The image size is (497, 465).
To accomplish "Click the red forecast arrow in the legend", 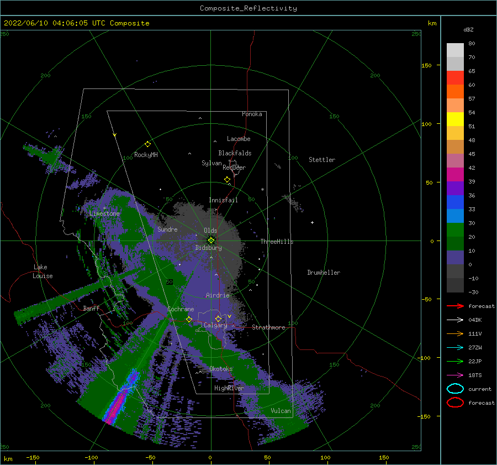I will [x=455, y=306].
